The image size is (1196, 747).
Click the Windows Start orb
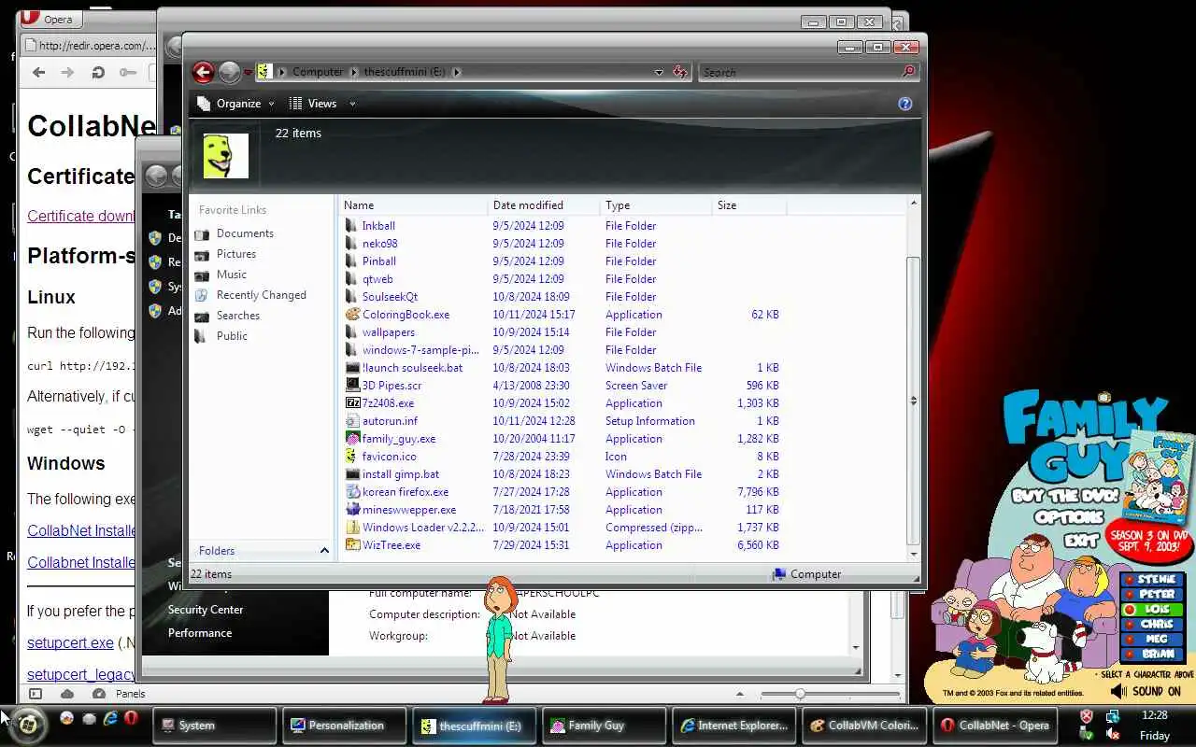point(27,725)
